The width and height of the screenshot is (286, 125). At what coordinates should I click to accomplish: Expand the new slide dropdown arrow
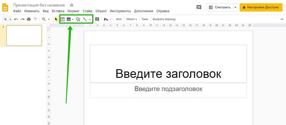click(10, 19)
